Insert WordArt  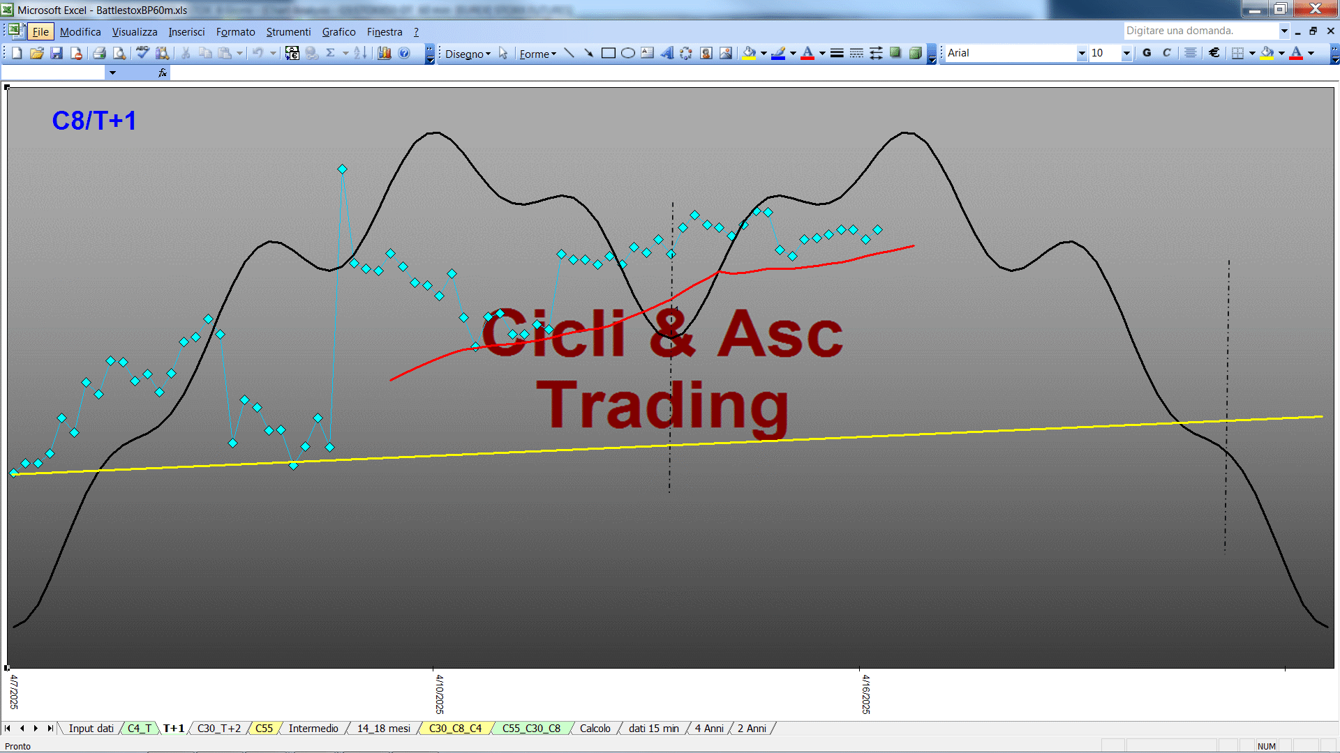pos(667,53)
